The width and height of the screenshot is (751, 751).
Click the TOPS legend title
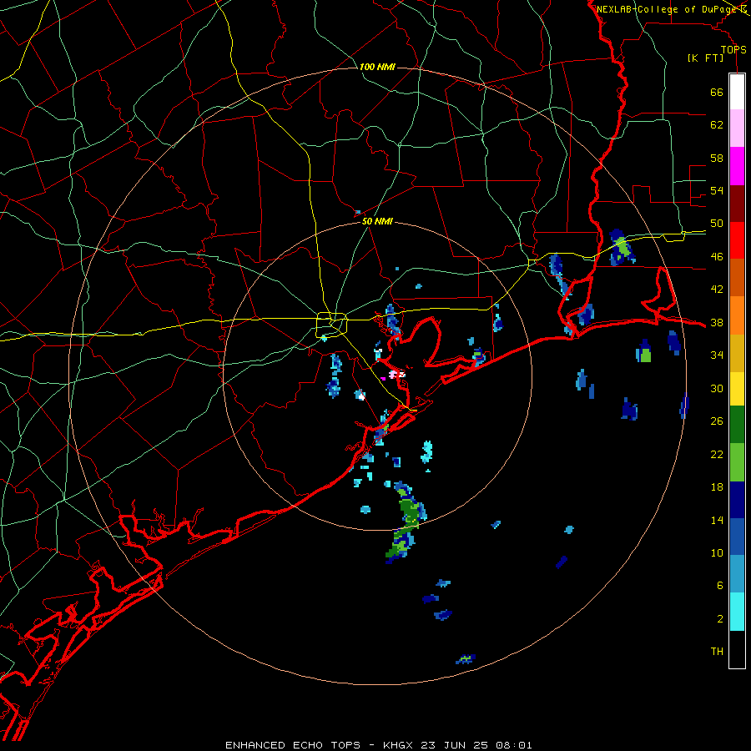[733, 50]
